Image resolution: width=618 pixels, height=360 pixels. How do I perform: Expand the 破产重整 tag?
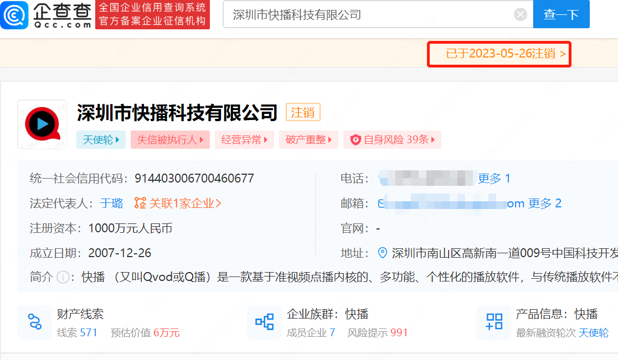[x=308, y=140]
